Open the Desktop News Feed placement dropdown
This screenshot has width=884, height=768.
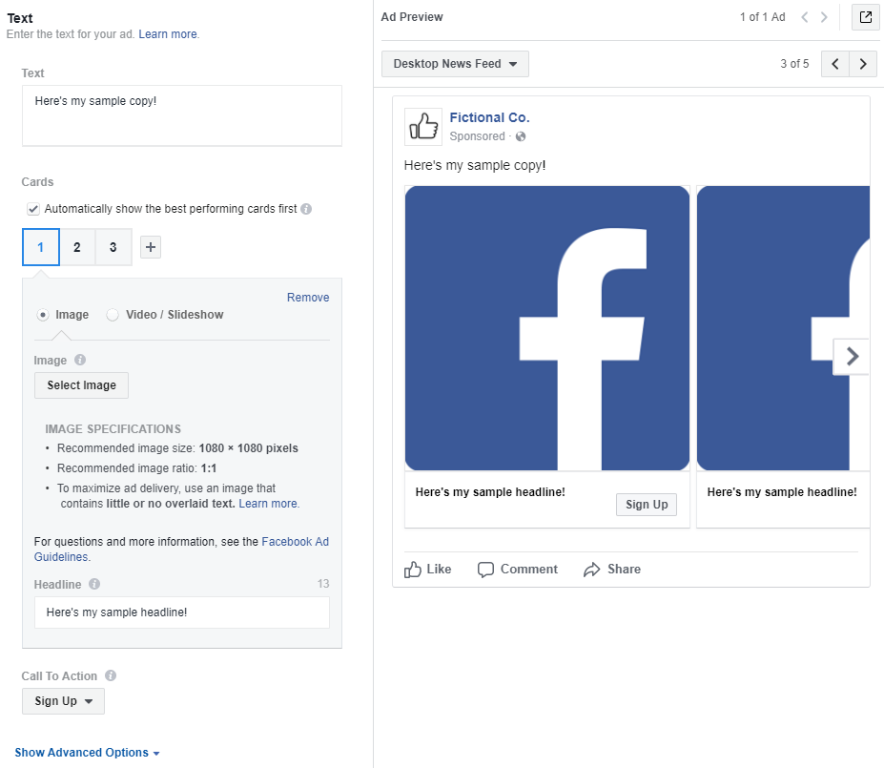coord(455,63)
